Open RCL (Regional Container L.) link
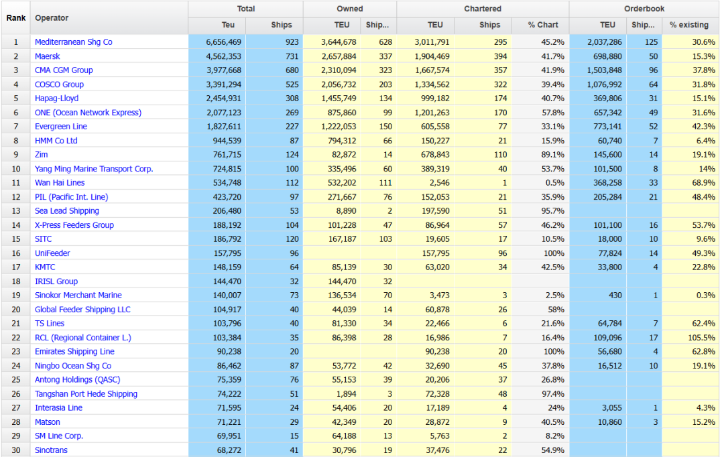Image resolution: width=724 pixels, height=457 pixels. [x=82, y=338]
